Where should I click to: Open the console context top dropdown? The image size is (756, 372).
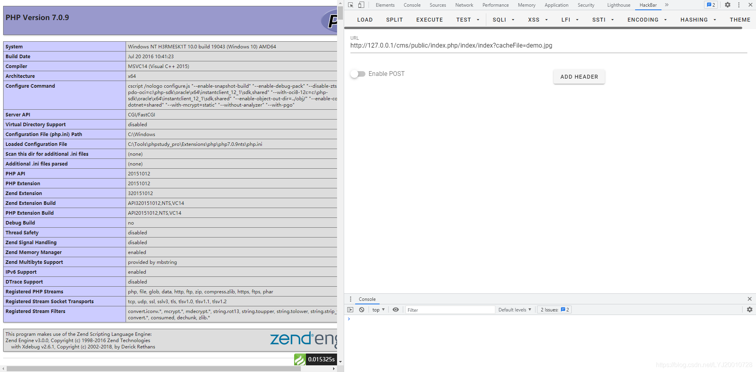(x=378, y=310)
